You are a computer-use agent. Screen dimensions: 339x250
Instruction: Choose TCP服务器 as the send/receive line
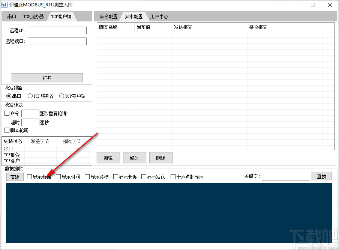30,96
